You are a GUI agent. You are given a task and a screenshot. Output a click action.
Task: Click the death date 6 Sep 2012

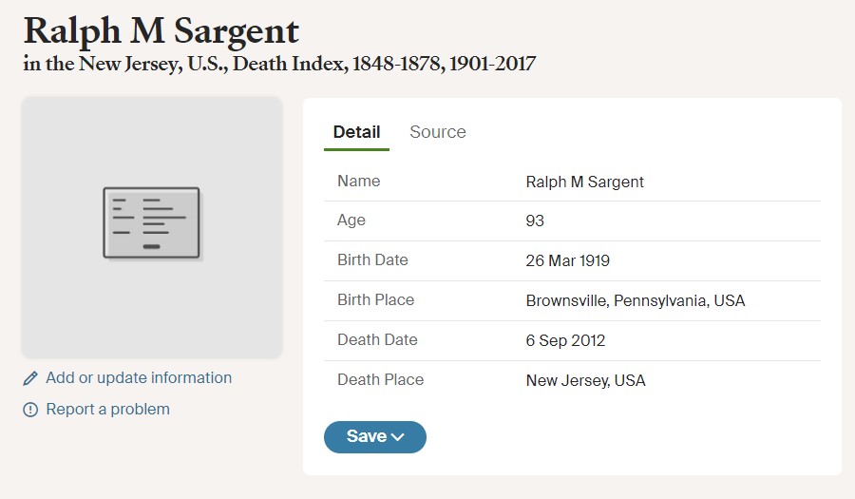pyautogui.click(x=565, y=340)
